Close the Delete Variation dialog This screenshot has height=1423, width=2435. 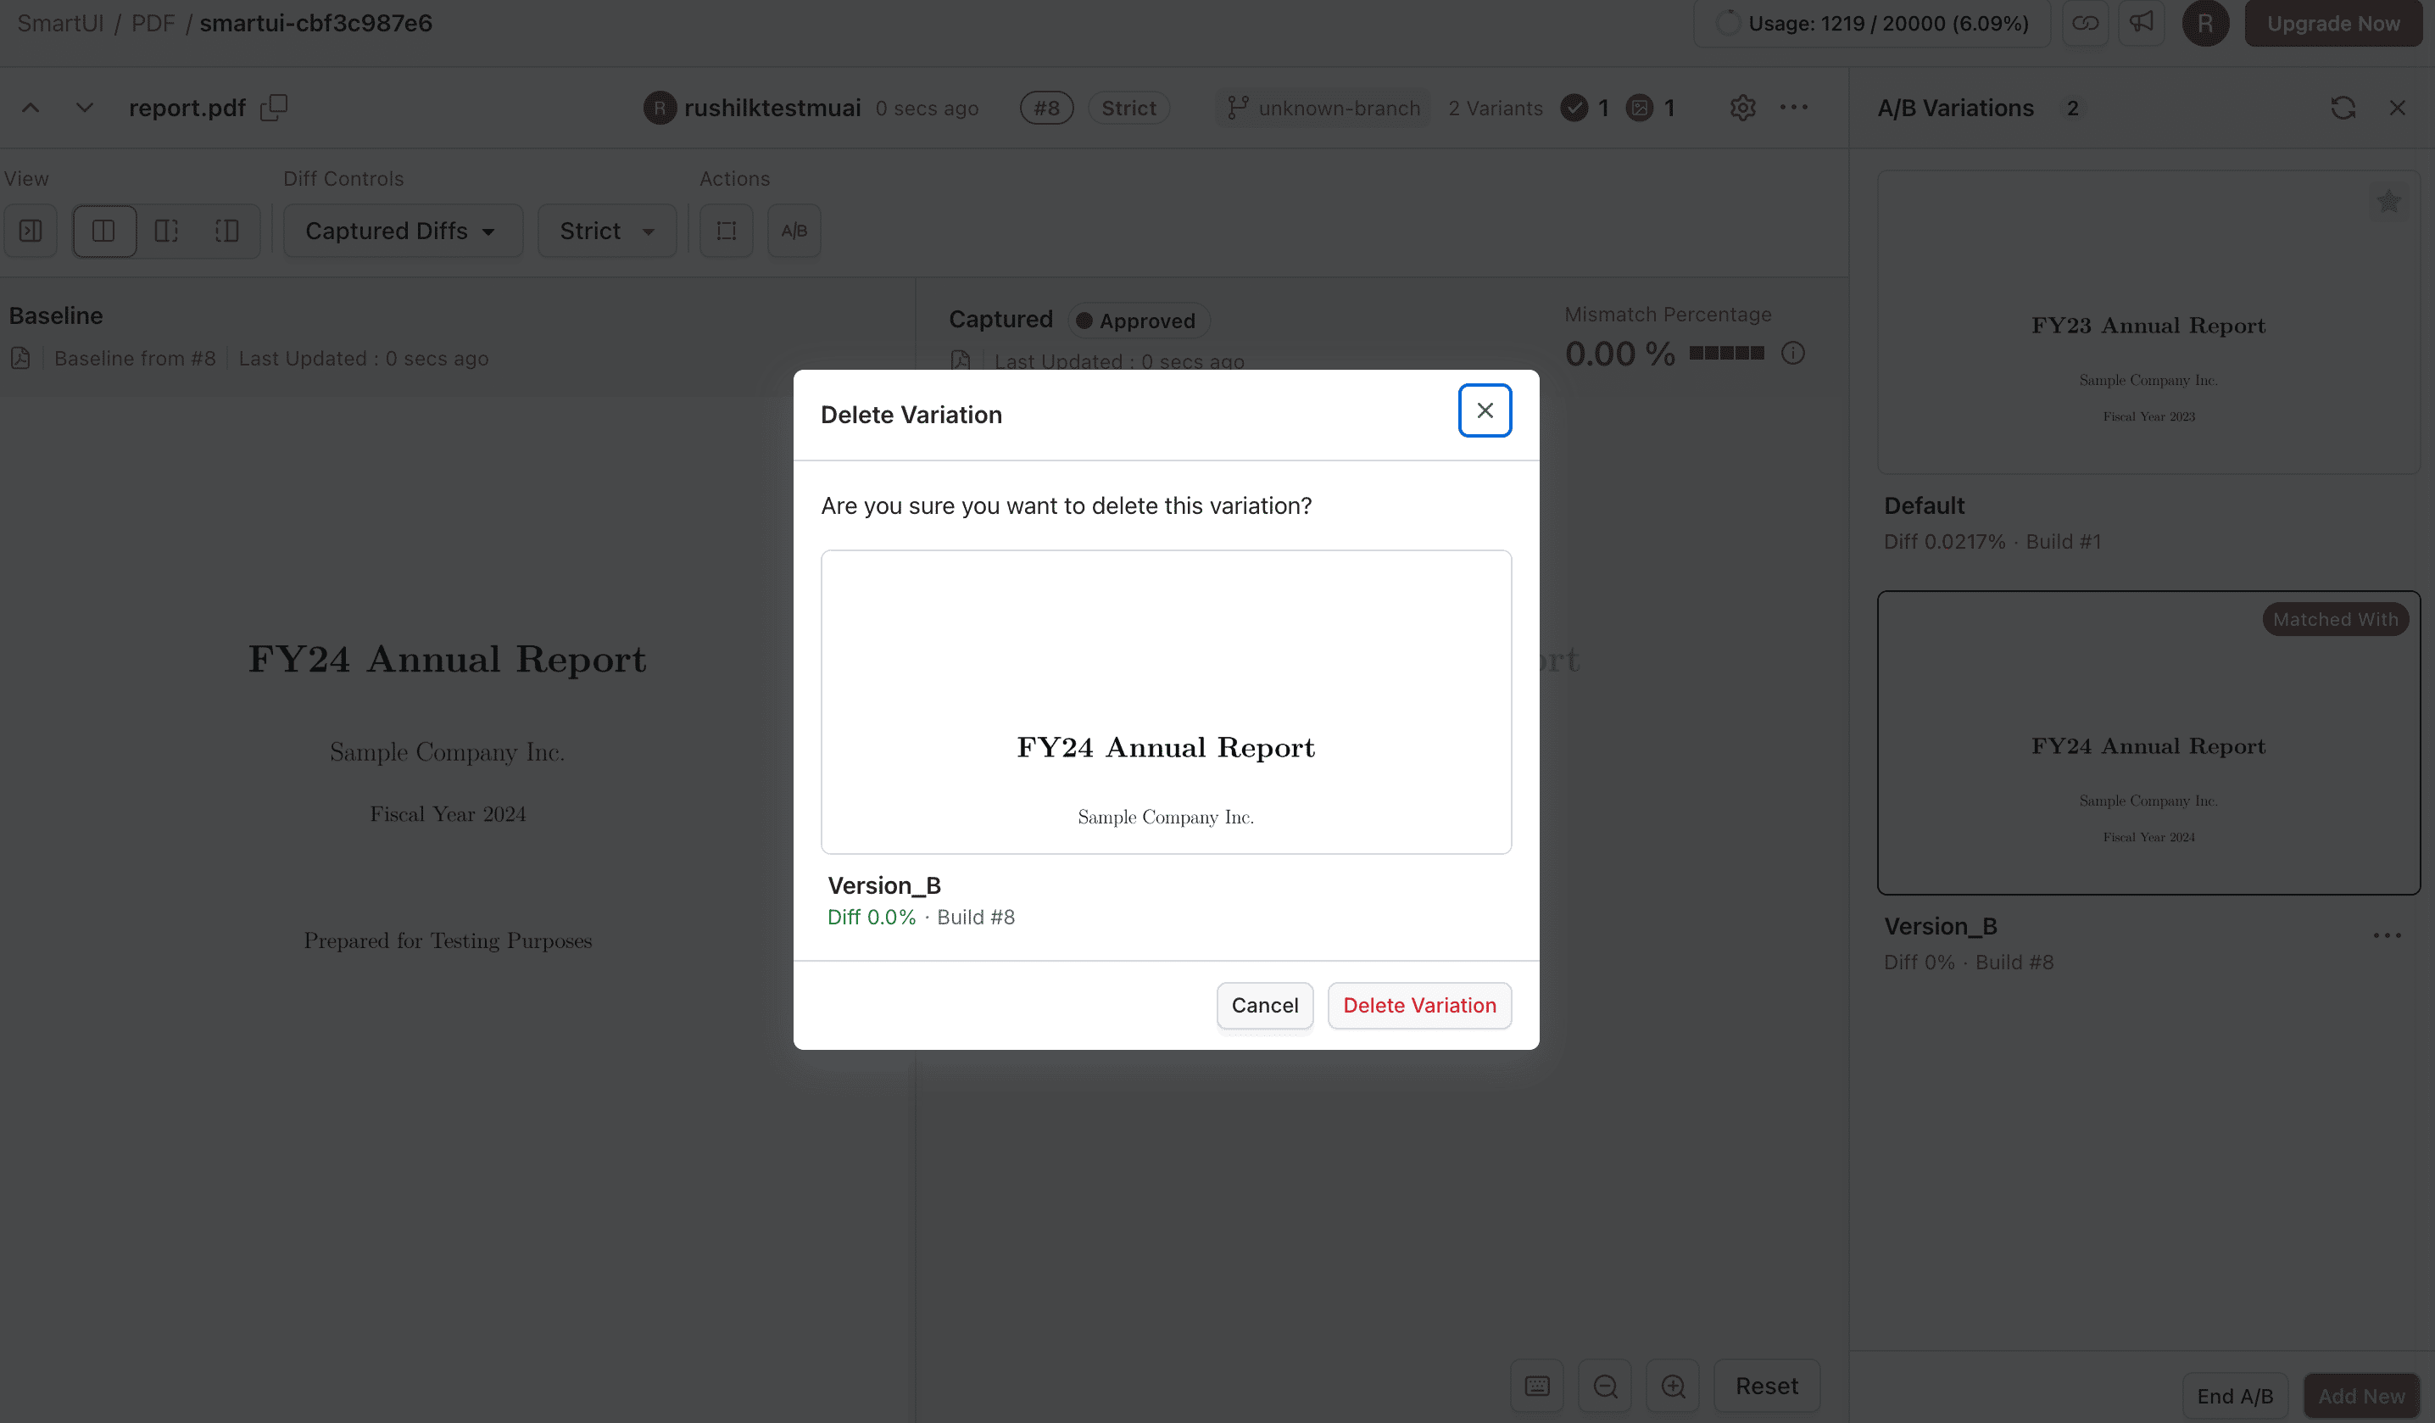[1485, 410]
